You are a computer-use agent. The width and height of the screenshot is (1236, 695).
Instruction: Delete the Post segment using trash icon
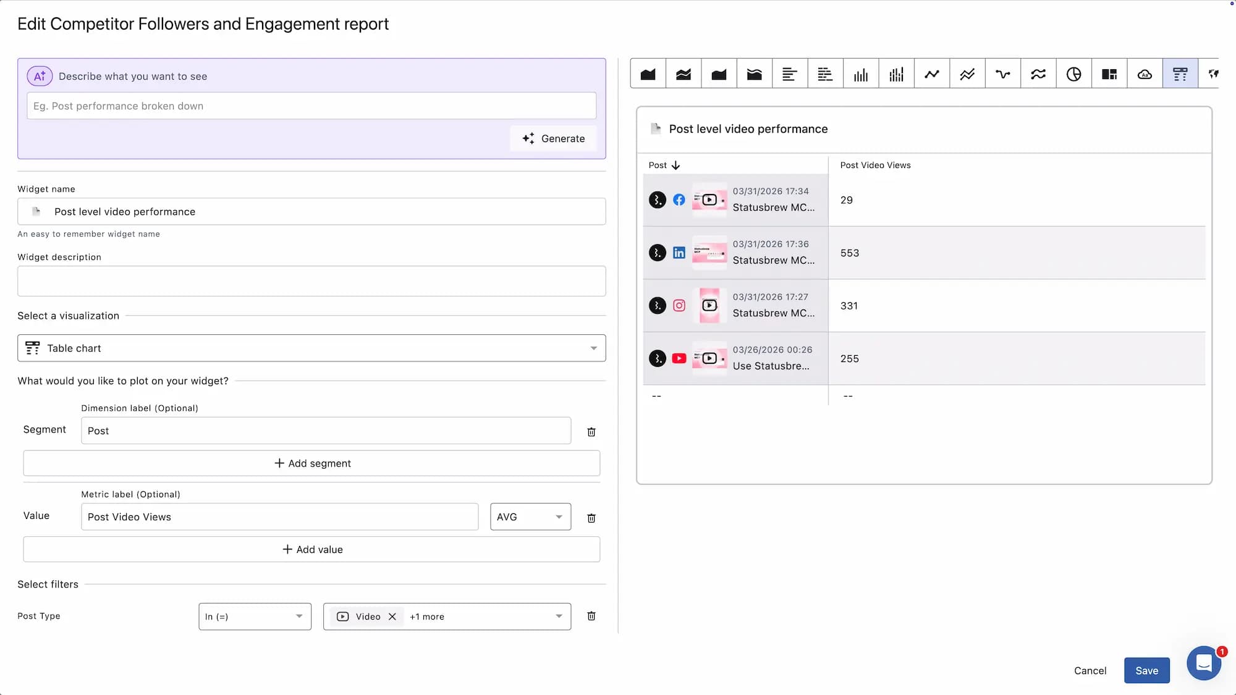pos(591,431)
